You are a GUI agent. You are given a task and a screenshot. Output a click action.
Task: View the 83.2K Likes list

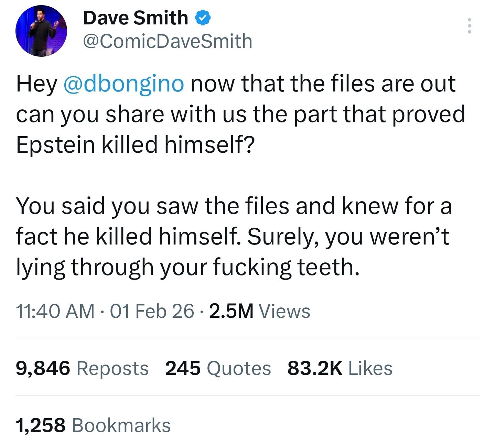pos(340,368)
